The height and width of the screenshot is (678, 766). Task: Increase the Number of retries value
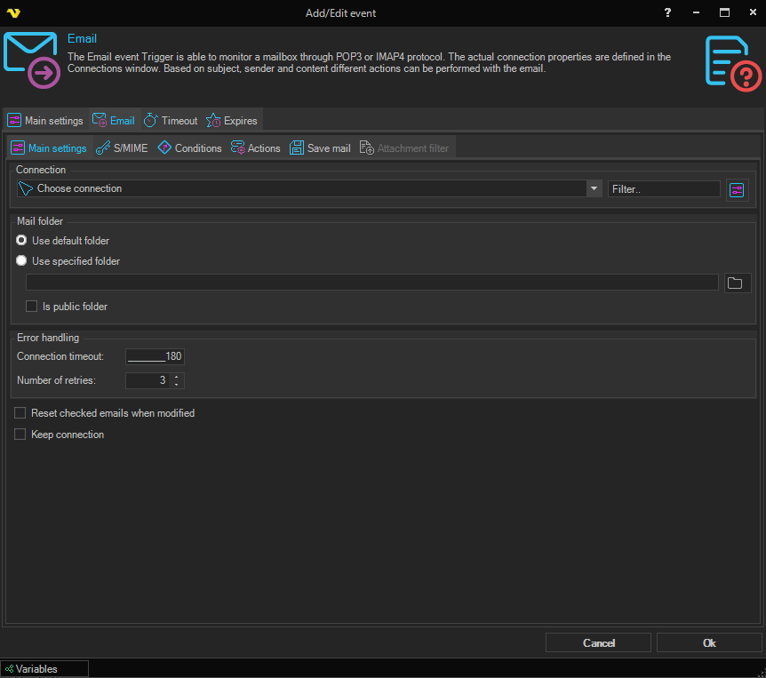(177, 377)
